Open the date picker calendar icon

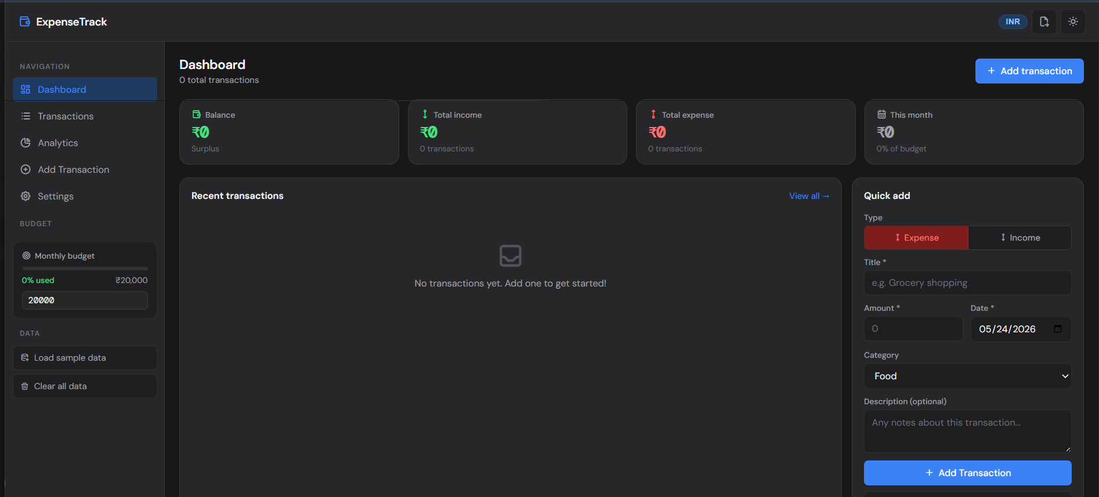(1058, 329)
